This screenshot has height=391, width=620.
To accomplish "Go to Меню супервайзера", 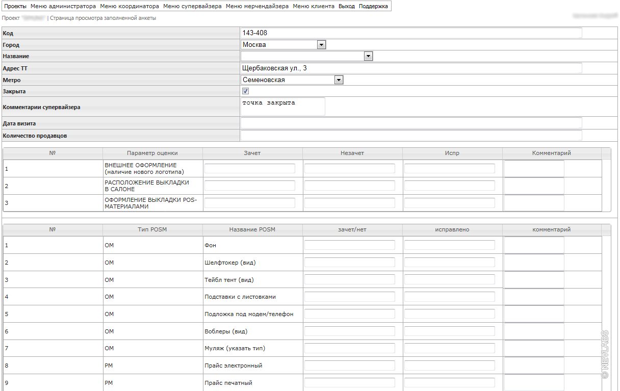I will 192,7.
